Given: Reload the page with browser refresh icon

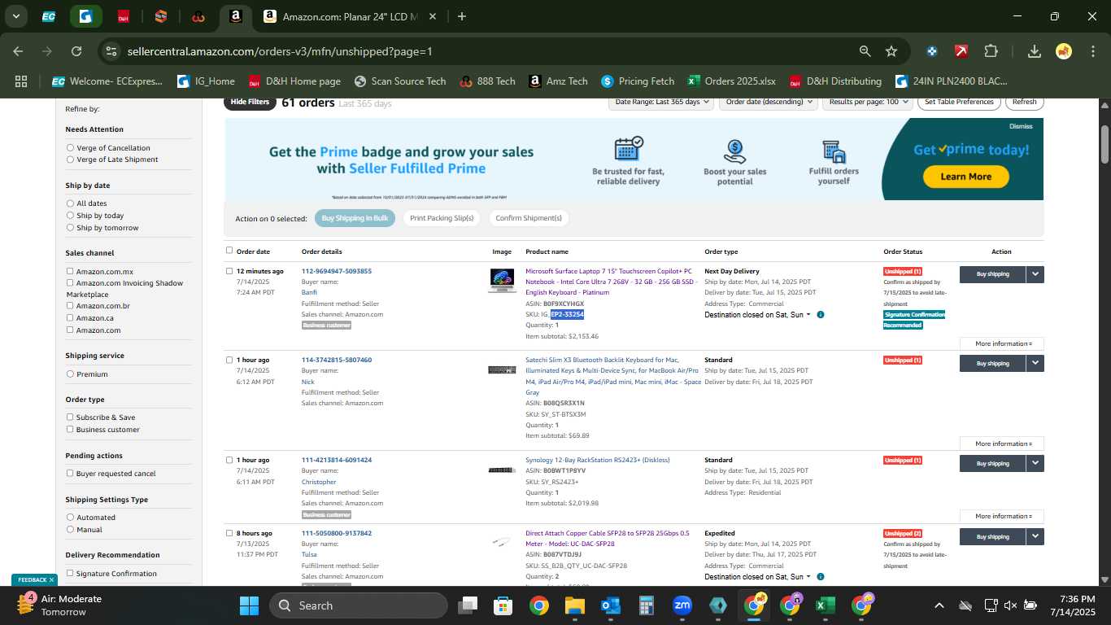Looking at the screenshot, I should [x=76, y=51].
